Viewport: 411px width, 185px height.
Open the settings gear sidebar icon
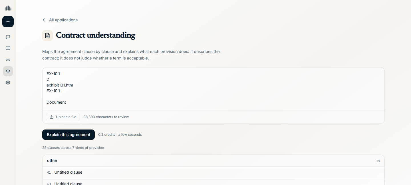[x=8, y=83]
